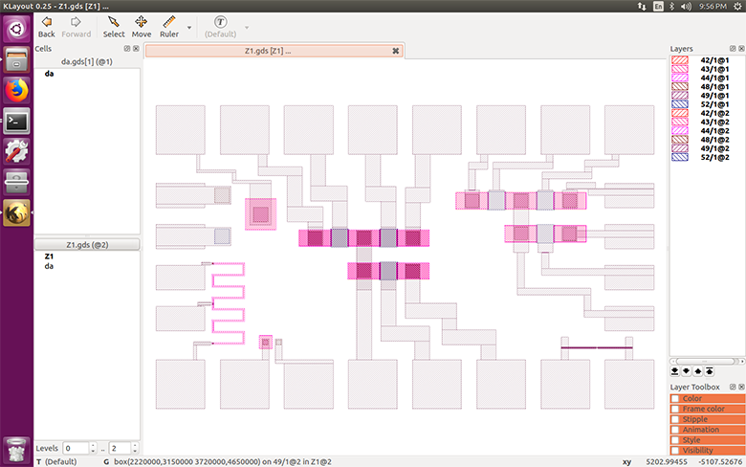Click the Levels minimum value field
Image resolution: width=746 pixels, height=467 pixels.
(76, 448)
